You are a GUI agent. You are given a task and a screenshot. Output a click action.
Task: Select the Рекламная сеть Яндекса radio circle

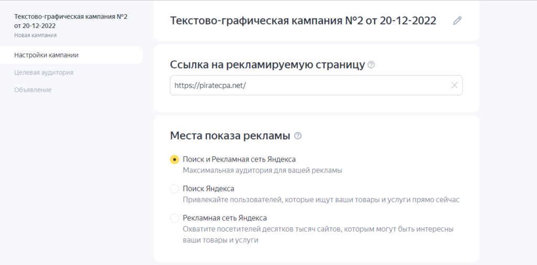[x=175, y=218]
